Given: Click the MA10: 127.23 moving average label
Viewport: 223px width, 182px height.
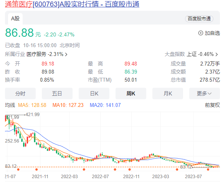Looking at the screenshot, I should [68, 105].
